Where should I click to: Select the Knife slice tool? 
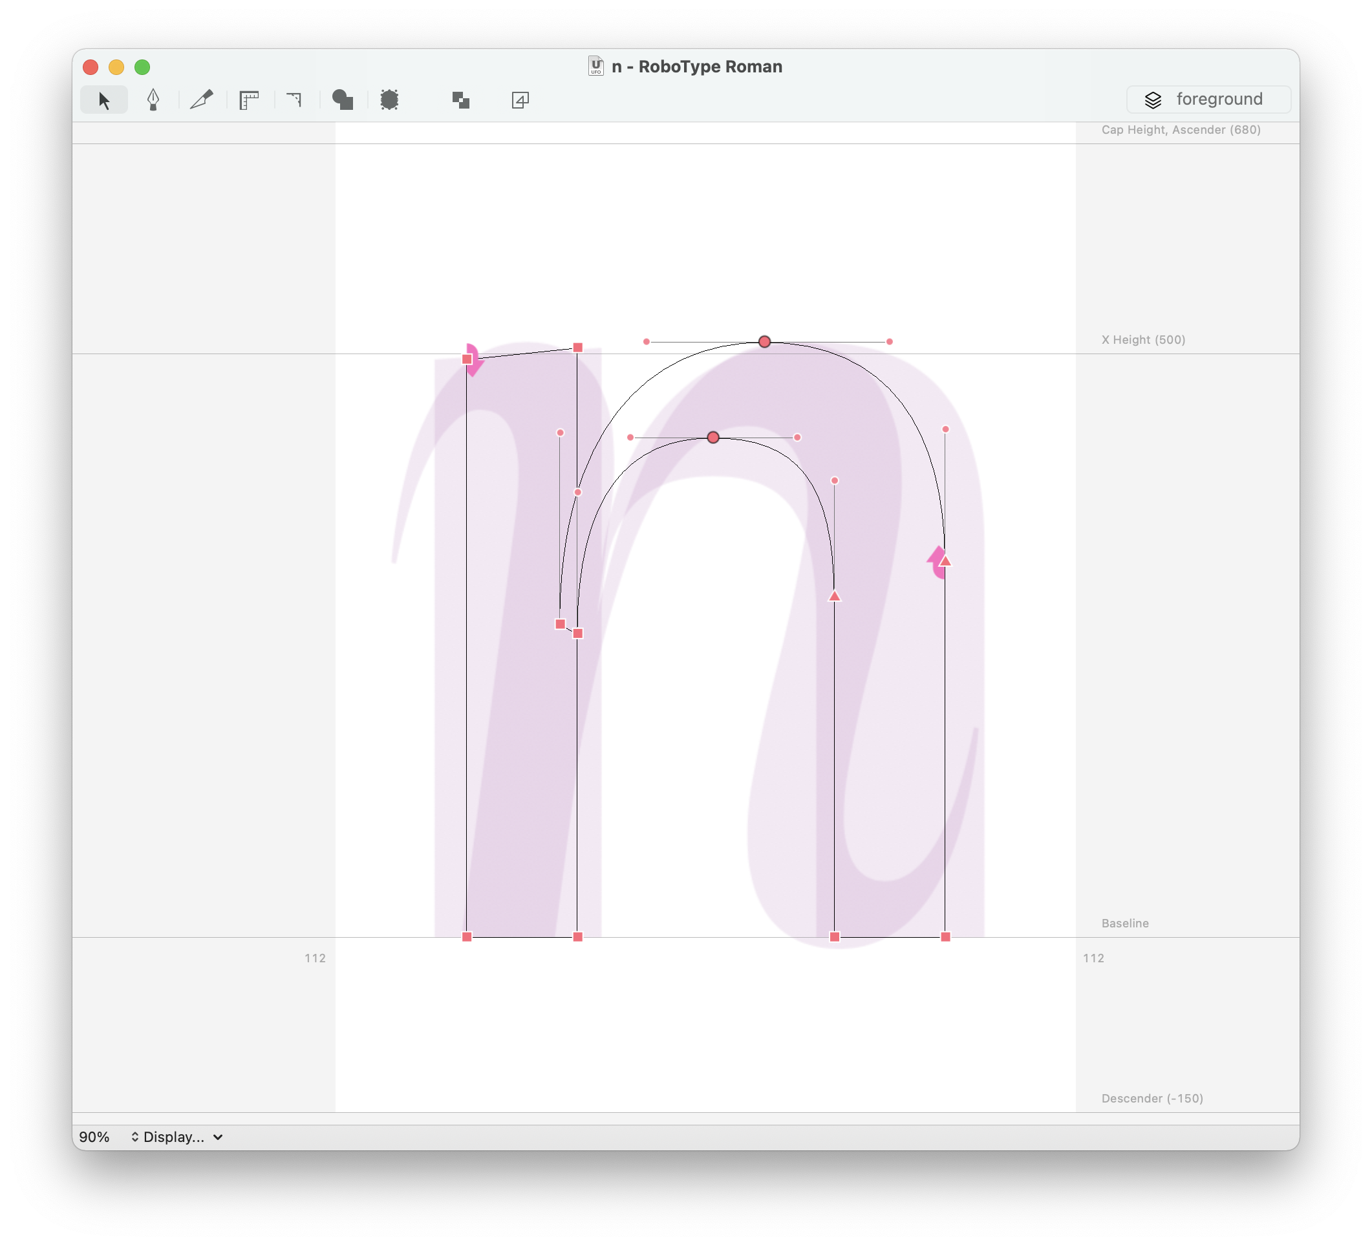tap(202, 100)
